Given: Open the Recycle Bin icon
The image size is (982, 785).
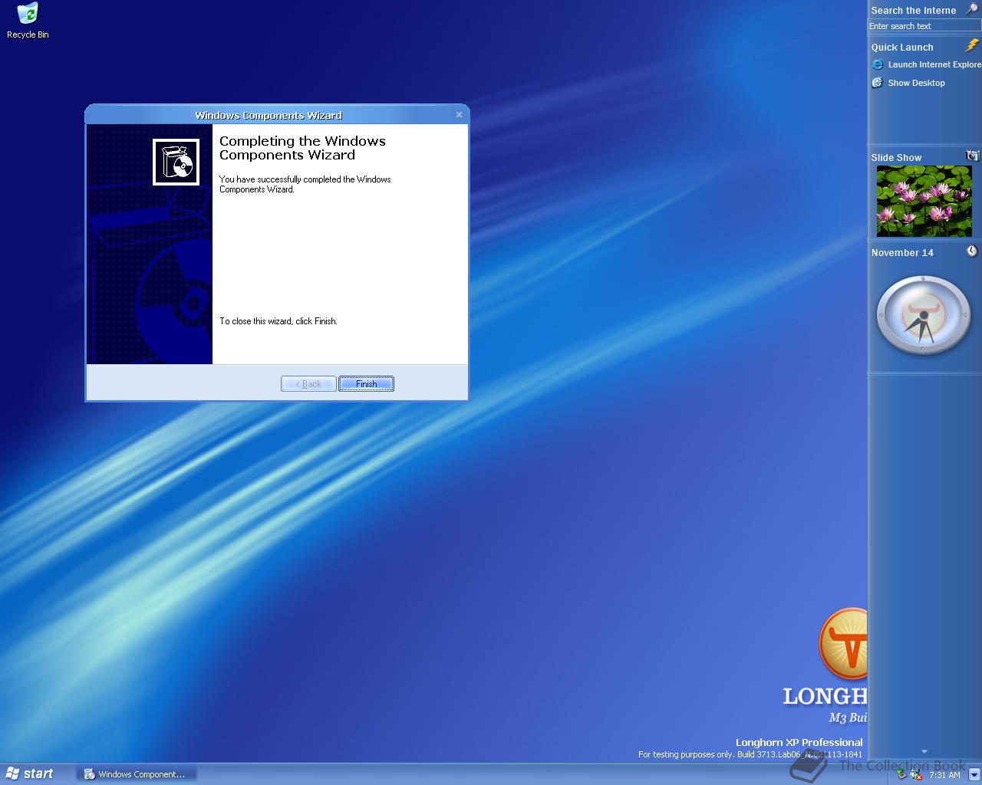Looking at the screenshot, I should [x=28, y=21].
